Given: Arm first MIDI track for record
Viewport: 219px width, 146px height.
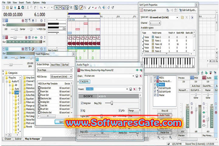Looking at the screenshot, I should pos(23,21).
